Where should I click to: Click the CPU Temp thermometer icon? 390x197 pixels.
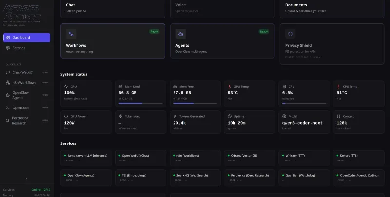pos(338,87)
